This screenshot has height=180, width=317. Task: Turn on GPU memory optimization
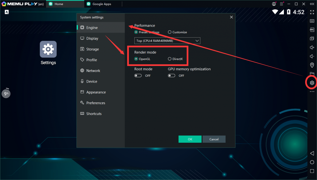(x=171, y=76)
